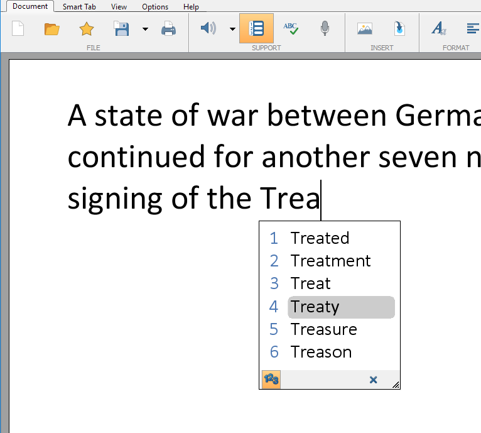Viewport: 481px width, 433px height.
Task: Open font formatting in the Format group
Action: coord(438,28)
